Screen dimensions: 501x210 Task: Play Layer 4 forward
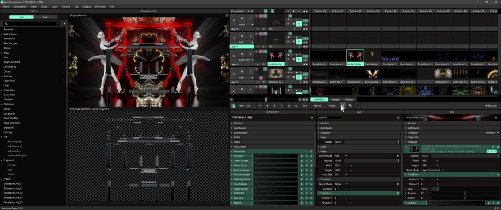(x=299, y=59)
